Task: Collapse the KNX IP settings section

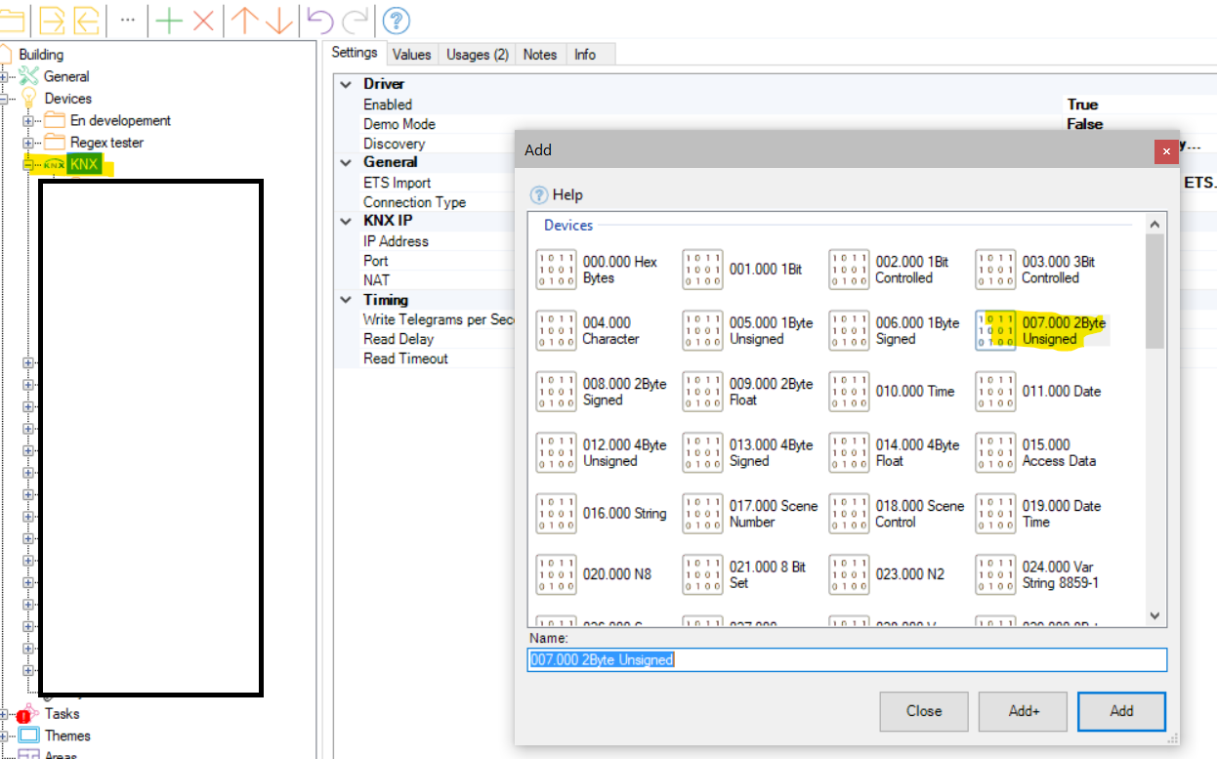Action: coord(346,222)
